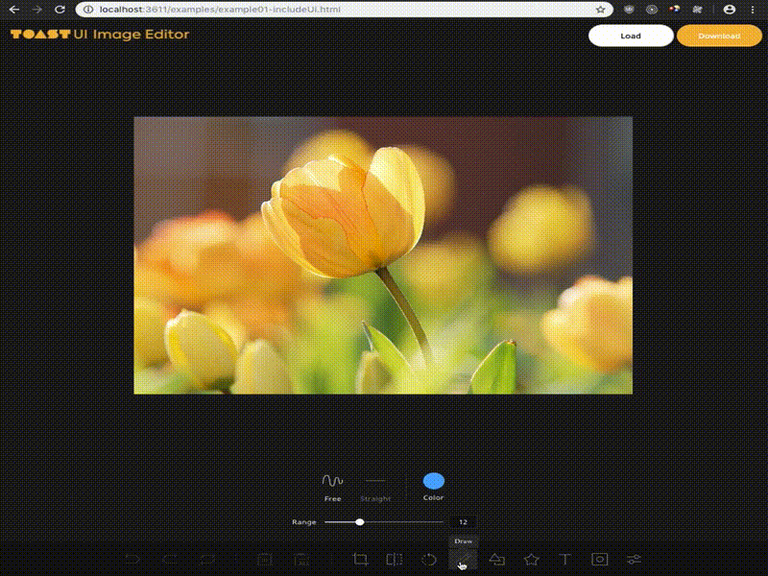768x576 pixels.
Task: Click the browser profile icon
Action: pos(727,9)
